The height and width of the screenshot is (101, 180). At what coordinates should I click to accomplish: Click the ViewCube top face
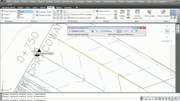(x=167, y=31)
